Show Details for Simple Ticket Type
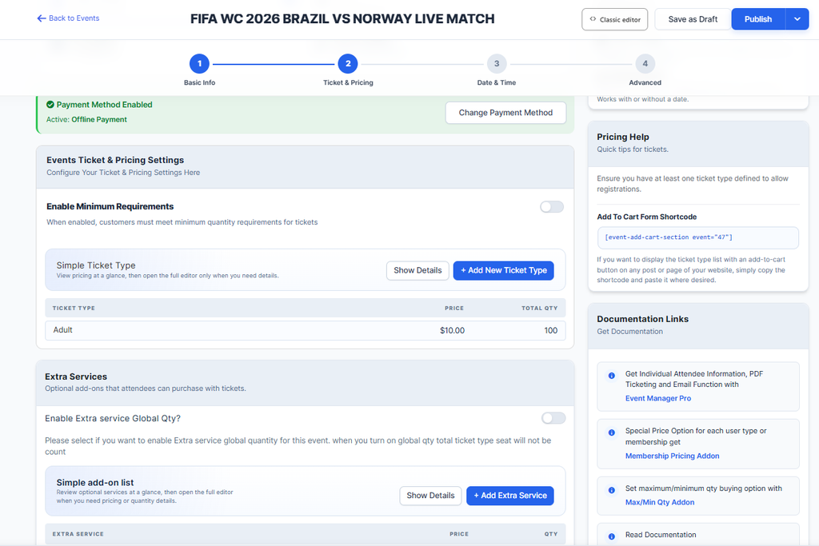819x546 pixels. click(x=417, y=270)
